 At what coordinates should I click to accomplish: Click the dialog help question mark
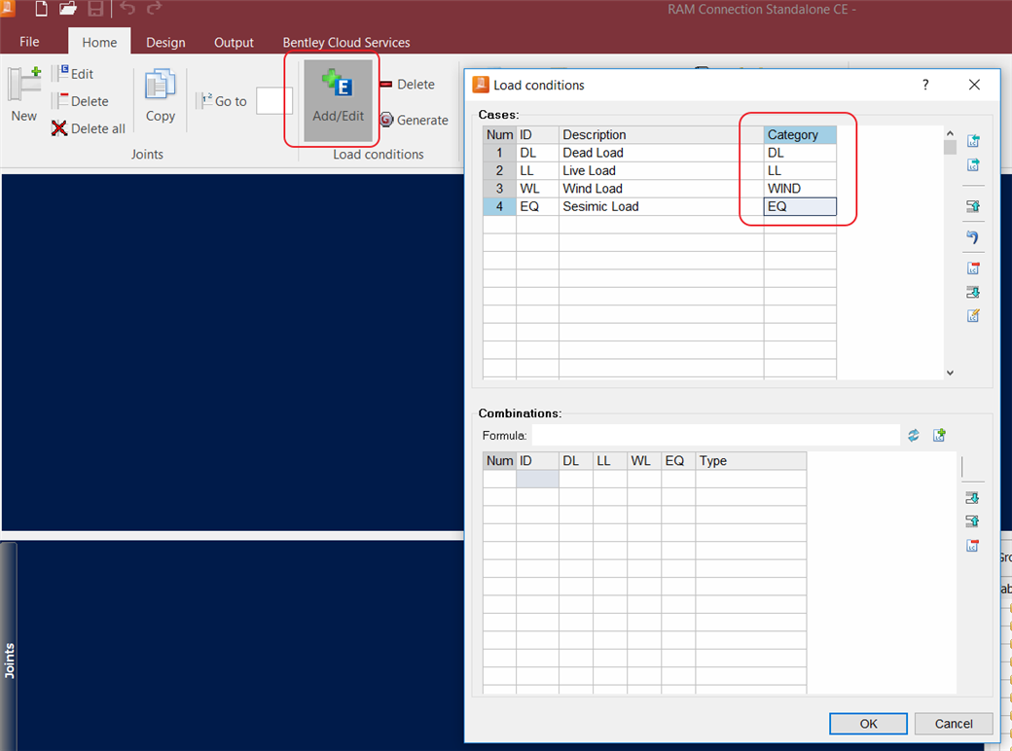point(925,85)
